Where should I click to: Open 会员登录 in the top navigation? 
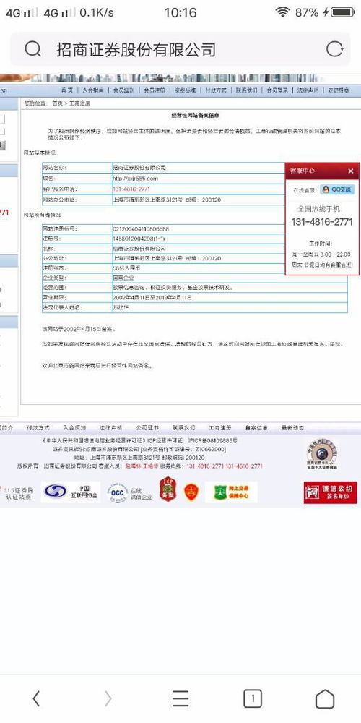277,90
